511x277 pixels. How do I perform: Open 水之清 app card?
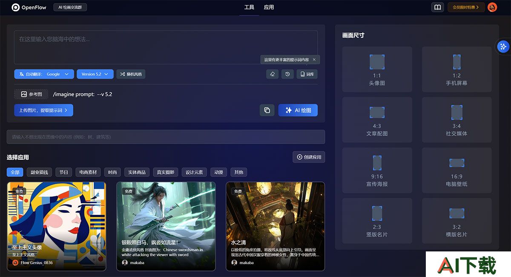276,226
